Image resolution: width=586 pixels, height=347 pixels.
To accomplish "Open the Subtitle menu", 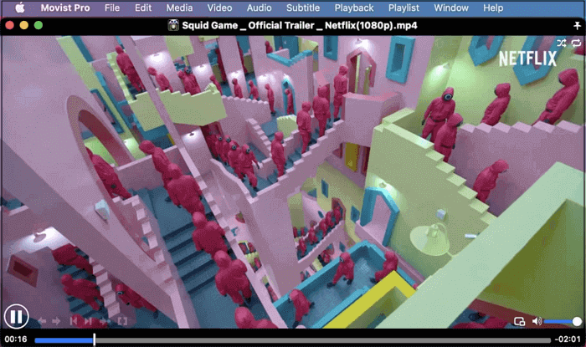I will (302, 8).
